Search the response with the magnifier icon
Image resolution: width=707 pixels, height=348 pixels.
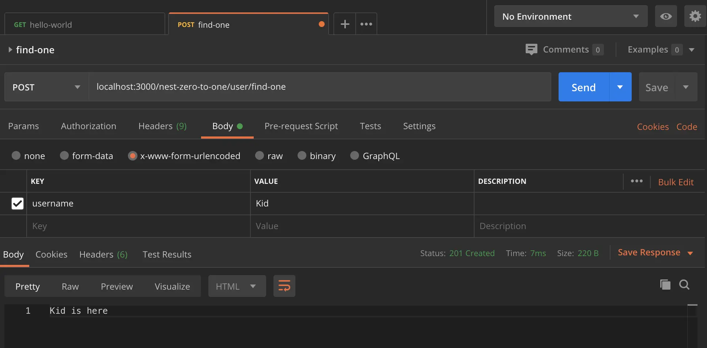684,285
